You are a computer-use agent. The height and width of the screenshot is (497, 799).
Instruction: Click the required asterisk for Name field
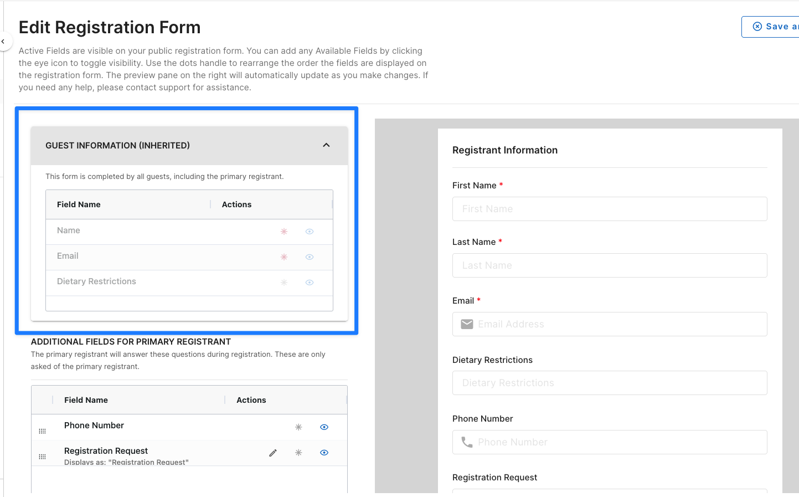tap(284, 232)
